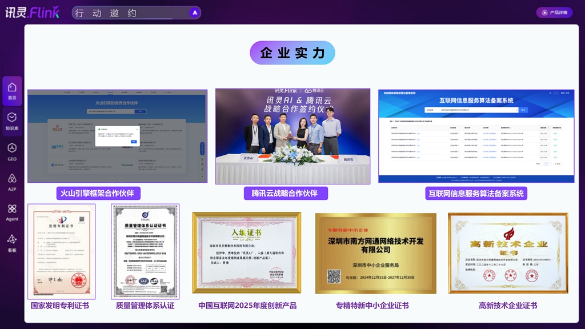585x329 pixels.
Task: Click the 国家发明专利证书 caption
Action: 59,306
